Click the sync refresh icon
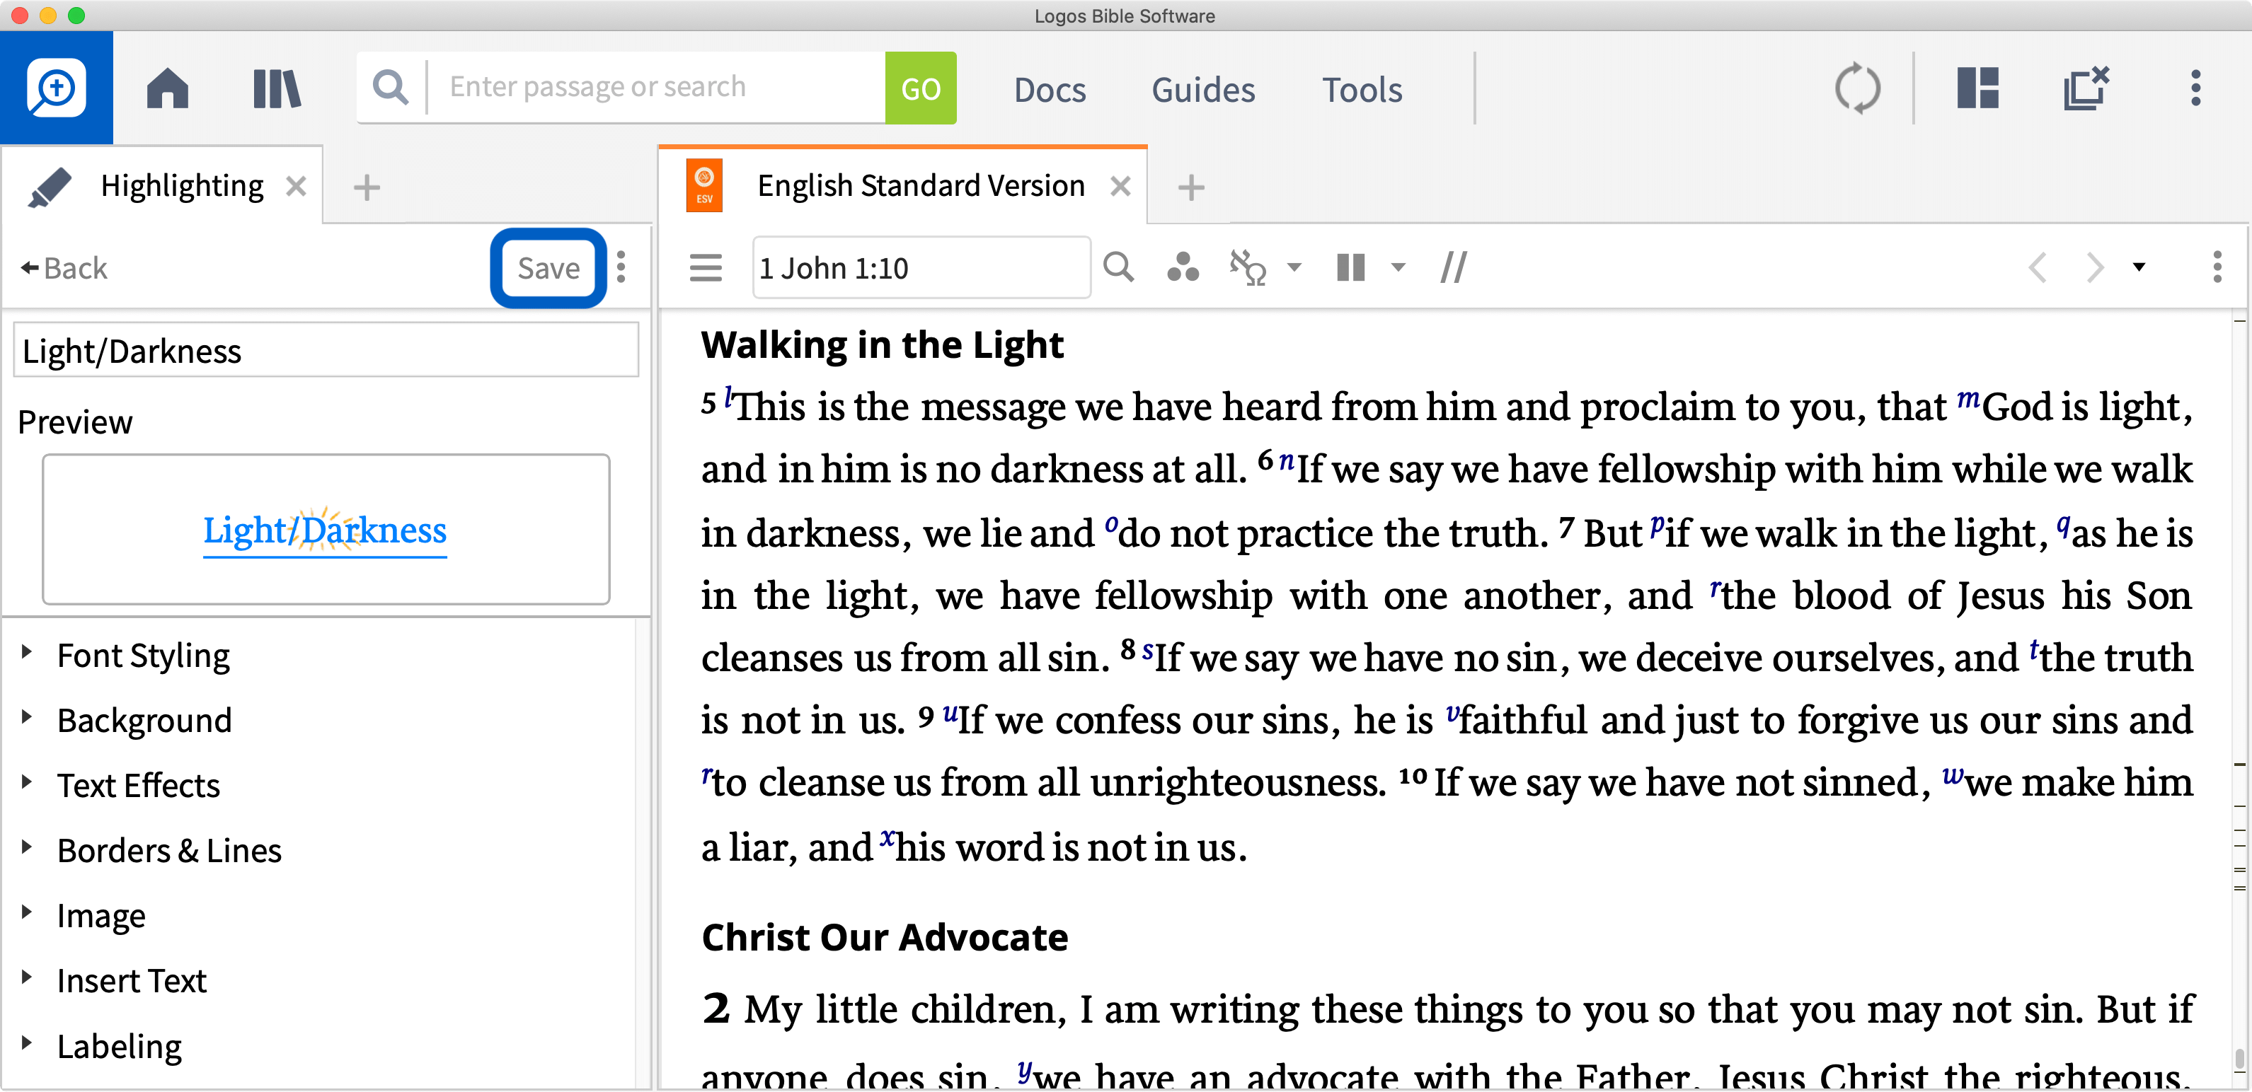The height and width of the screenshot is (1092, 2252). point(1857,88)
